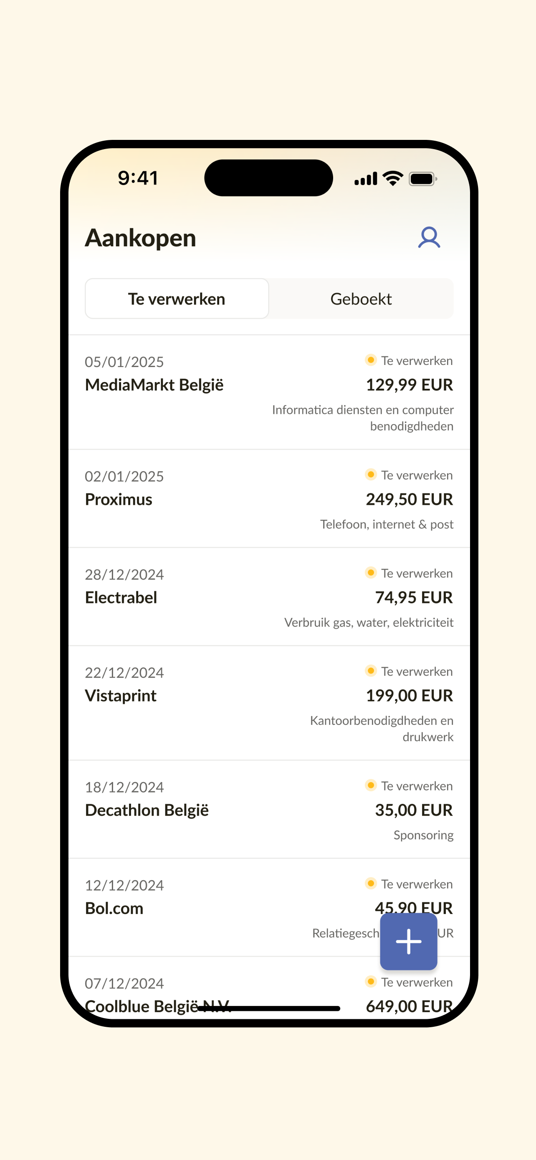The width and height of the screenshot is (536, 1160).
Task: Switch to the Geboekt tab
Action: tap(361, 299)
